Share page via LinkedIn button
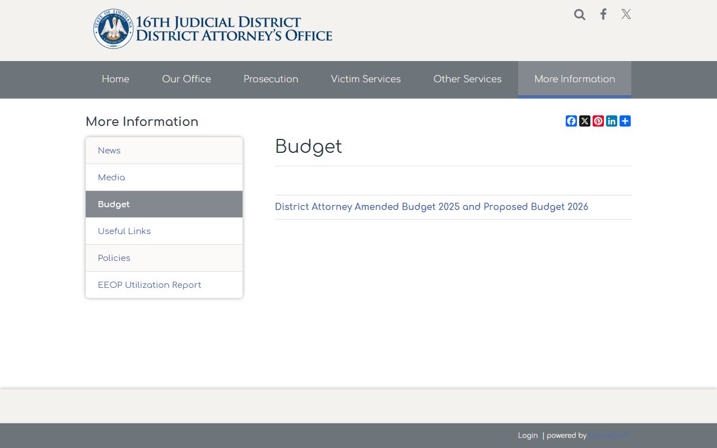 point(612,121)
